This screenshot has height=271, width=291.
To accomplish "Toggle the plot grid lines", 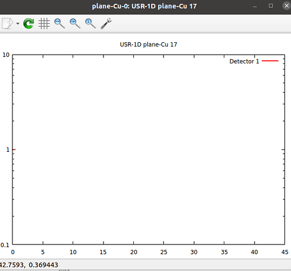I will [x=44, y=23].
